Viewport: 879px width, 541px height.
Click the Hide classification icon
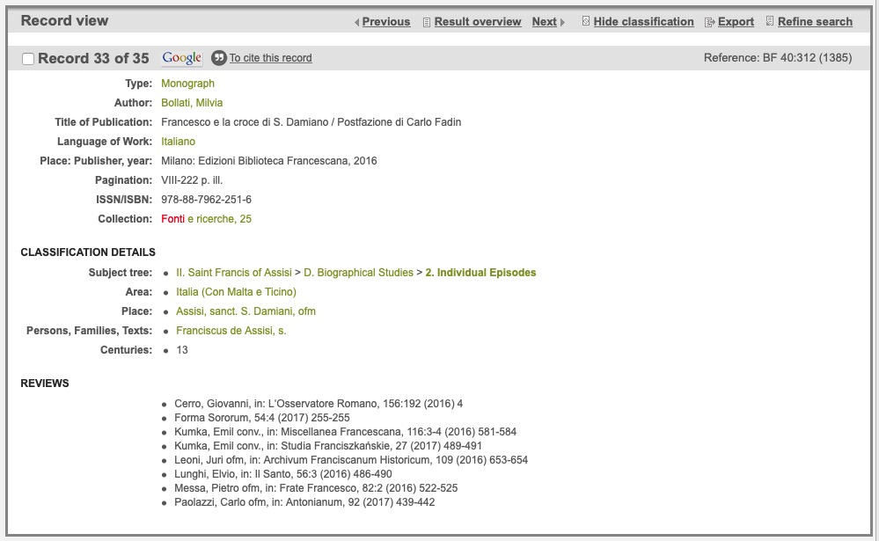586,22
